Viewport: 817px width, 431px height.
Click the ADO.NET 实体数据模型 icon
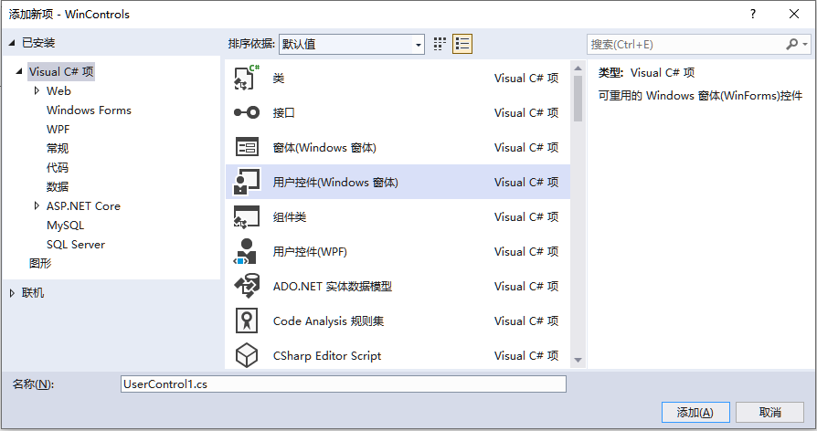247,286
